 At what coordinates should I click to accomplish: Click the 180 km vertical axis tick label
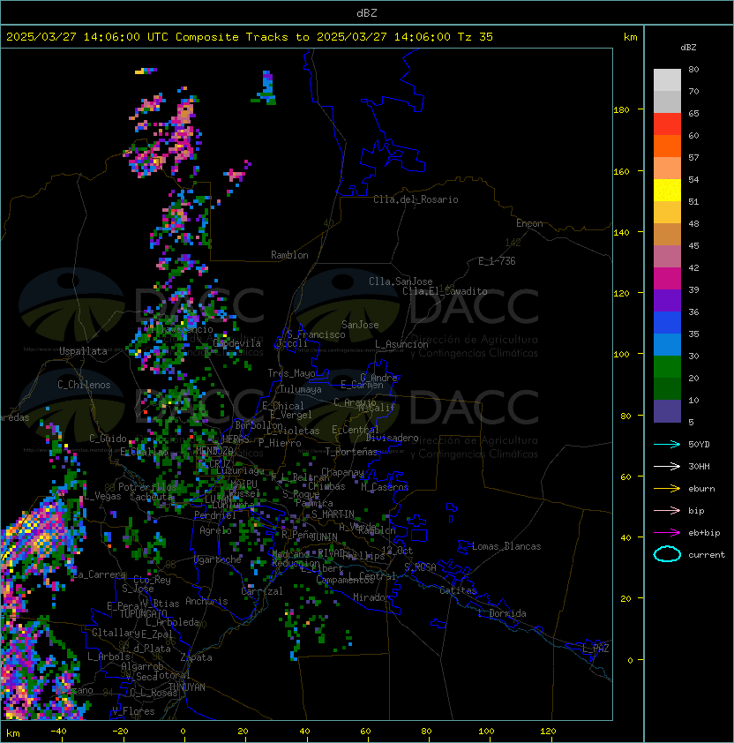(621, 110)
